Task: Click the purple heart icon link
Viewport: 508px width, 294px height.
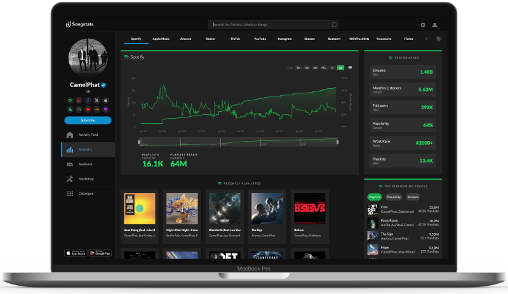Action: coord(105,110)
